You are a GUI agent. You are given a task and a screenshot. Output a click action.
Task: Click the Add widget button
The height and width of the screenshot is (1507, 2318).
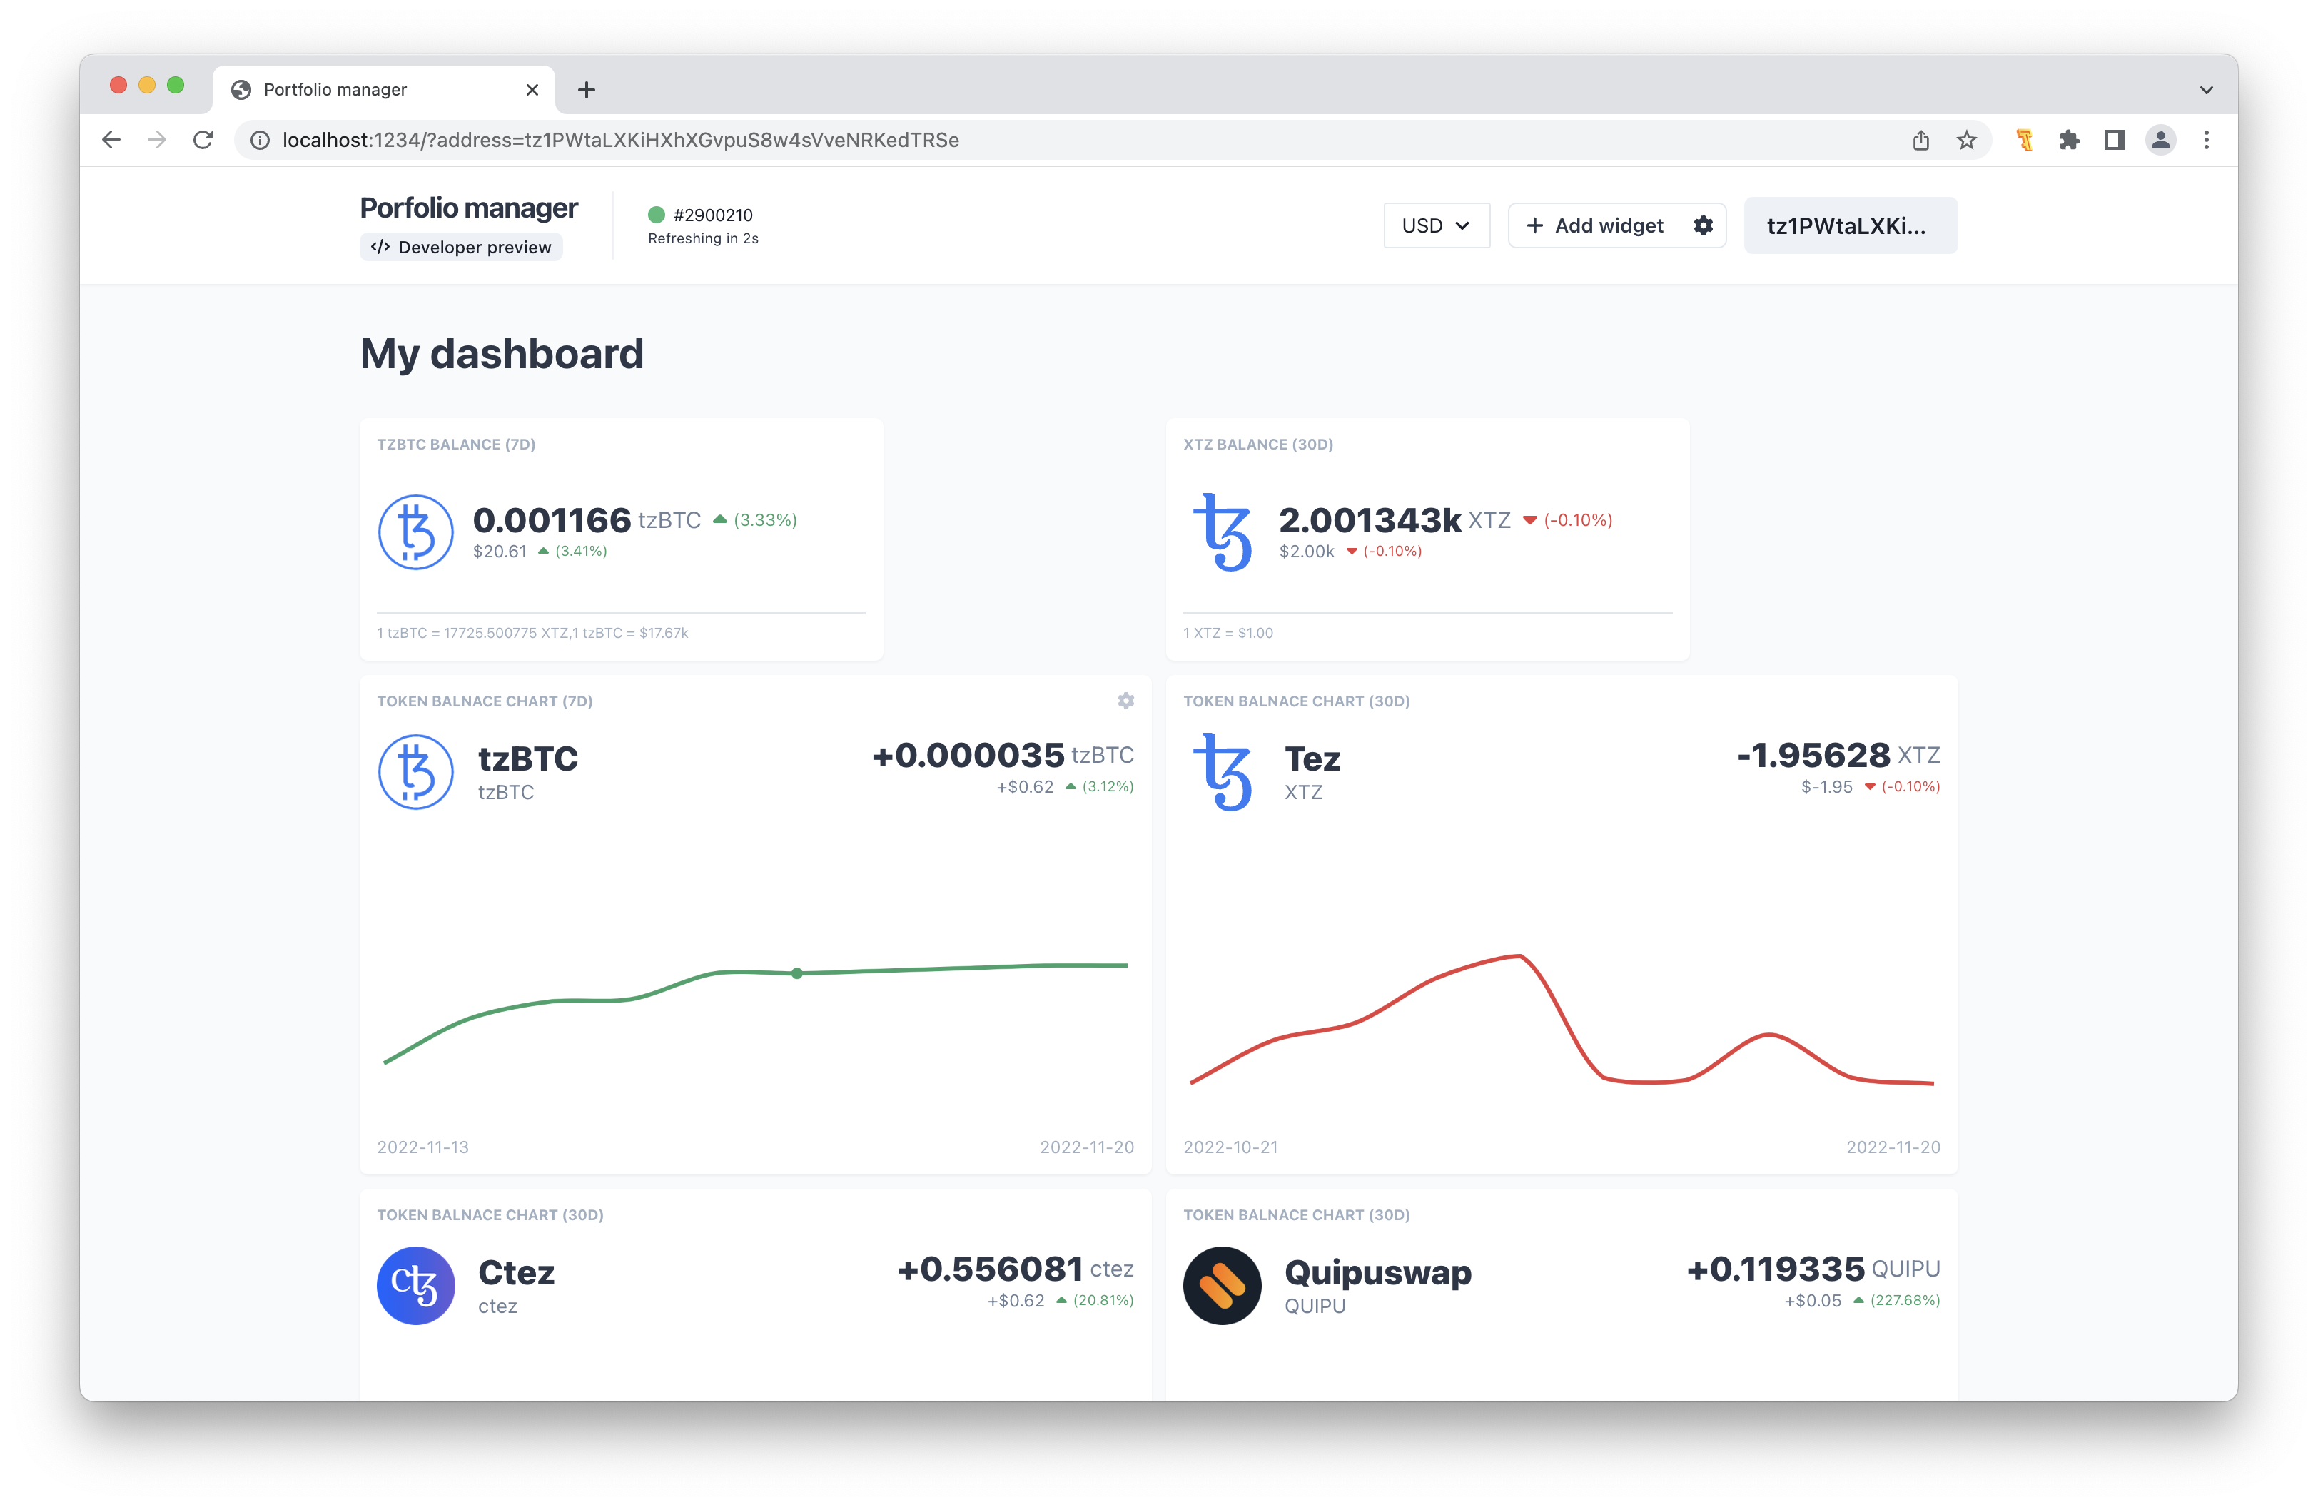click(1595, 226)
